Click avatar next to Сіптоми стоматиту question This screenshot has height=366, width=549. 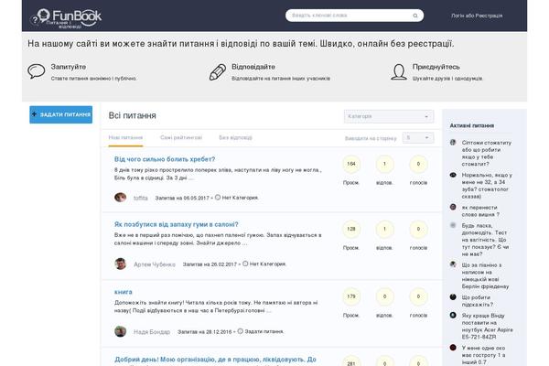(453, 143)
